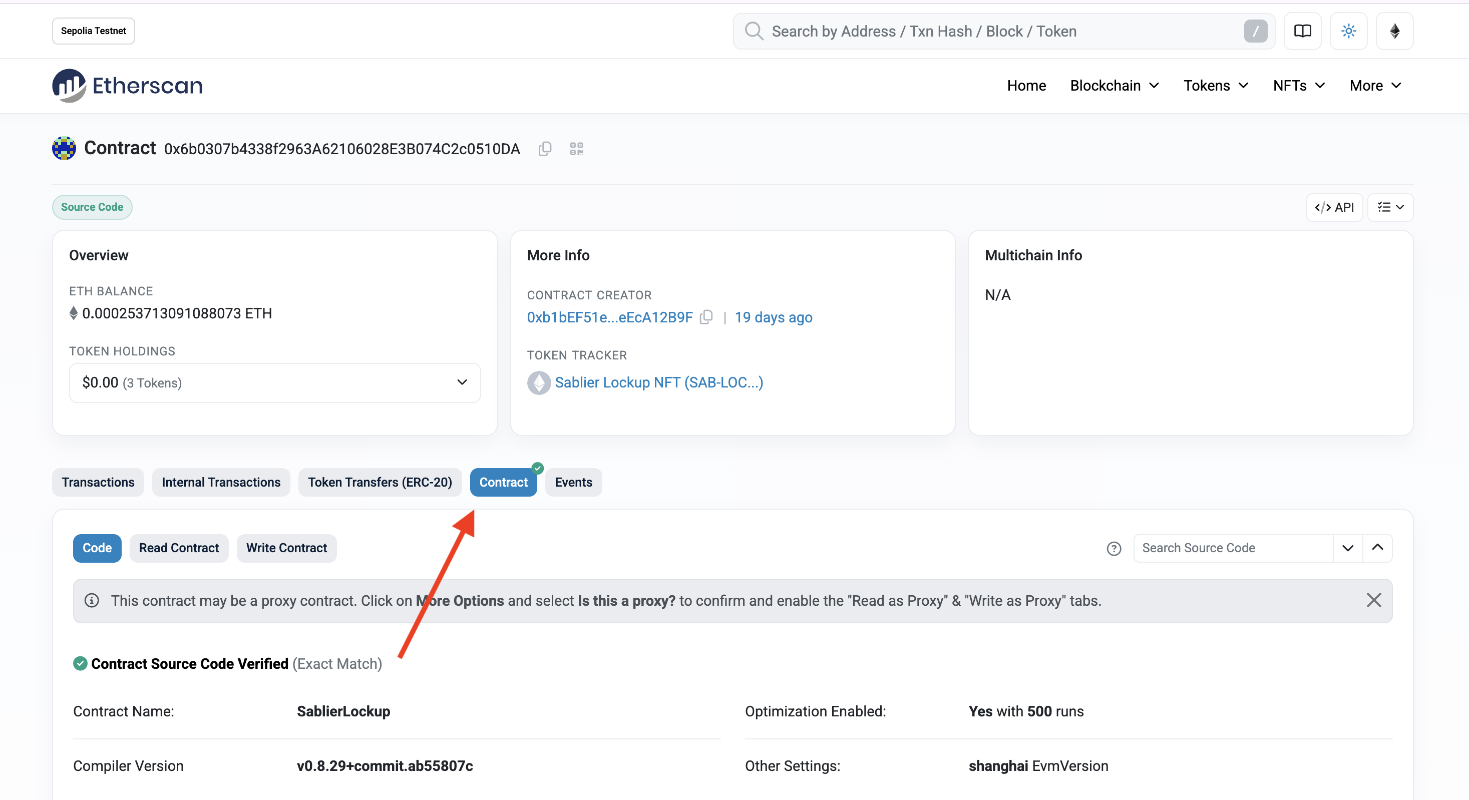Switch to Write Contract view

[287, 548]
